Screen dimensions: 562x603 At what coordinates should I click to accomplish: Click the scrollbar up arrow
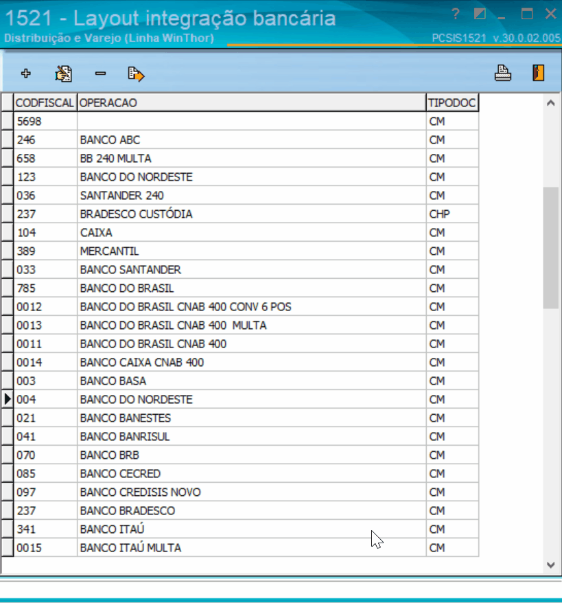[x=551, y=103]
